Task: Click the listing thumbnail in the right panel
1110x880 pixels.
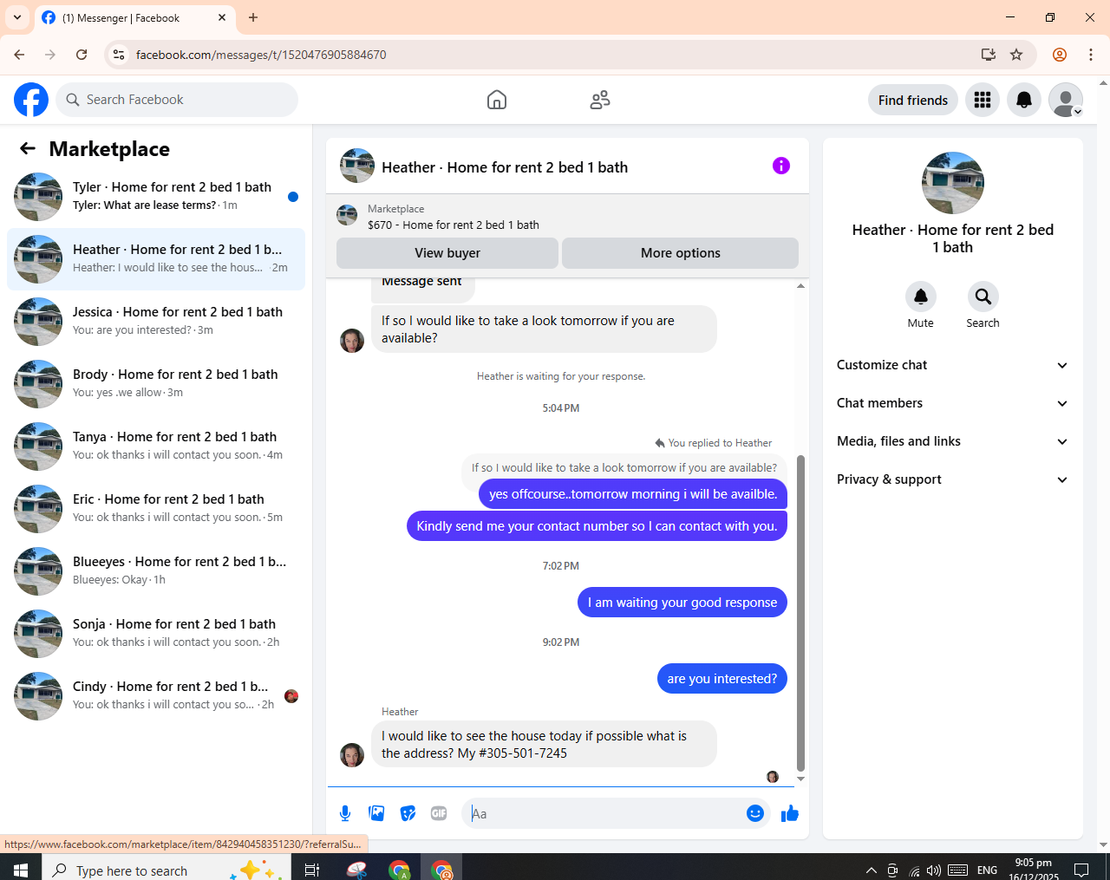Action: pos(953,183)
